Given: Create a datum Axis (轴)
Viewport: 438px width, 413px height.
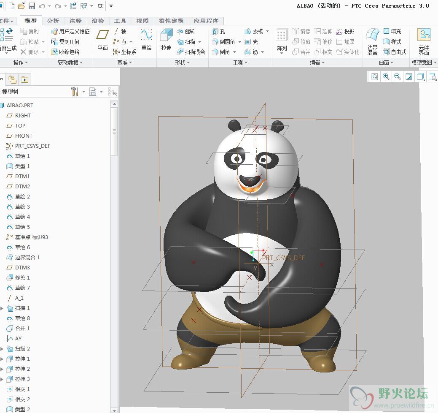Looking at the screenshot, I should click(x=120, y=31).
